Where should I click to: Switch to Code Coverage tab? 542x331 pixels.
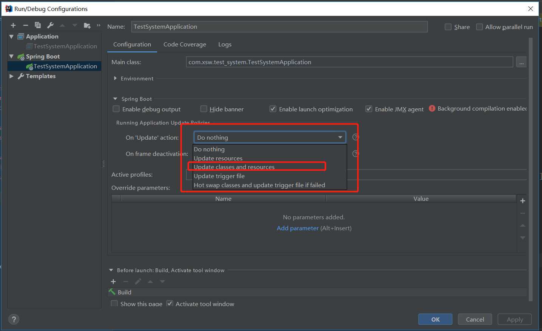point(185,44)
